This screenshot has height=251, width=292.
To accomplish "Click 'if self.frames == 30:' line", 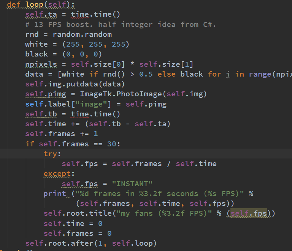I will click(x=73, y=144).
